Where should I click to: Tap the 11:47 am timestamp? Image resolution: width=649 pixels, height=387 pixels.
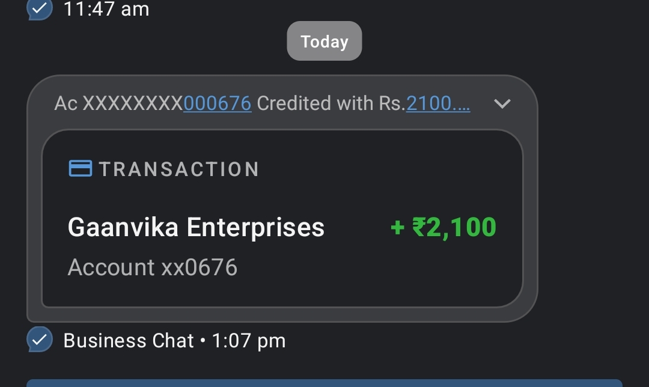pyautogui.click(x=106, y=9)
